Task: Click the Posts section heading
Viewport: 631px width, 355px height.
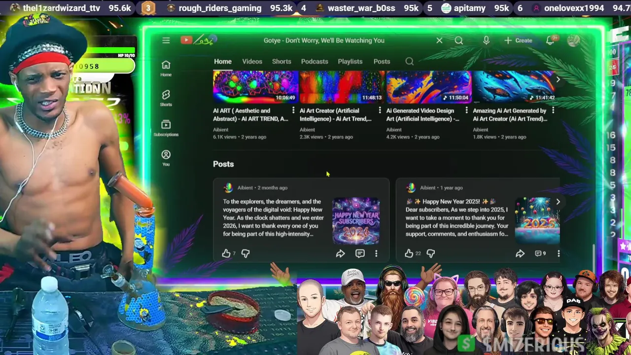Action: [x=223, y=164]
